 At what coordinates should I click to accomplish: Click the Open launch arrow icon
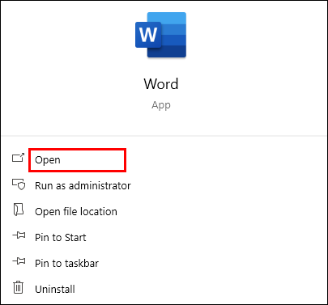(18, 158)
